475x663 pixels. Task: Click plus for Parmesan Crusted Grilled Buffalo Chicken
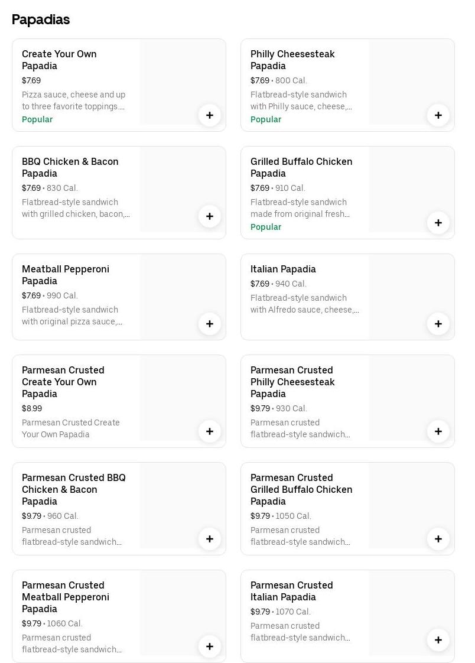[438, 539]
